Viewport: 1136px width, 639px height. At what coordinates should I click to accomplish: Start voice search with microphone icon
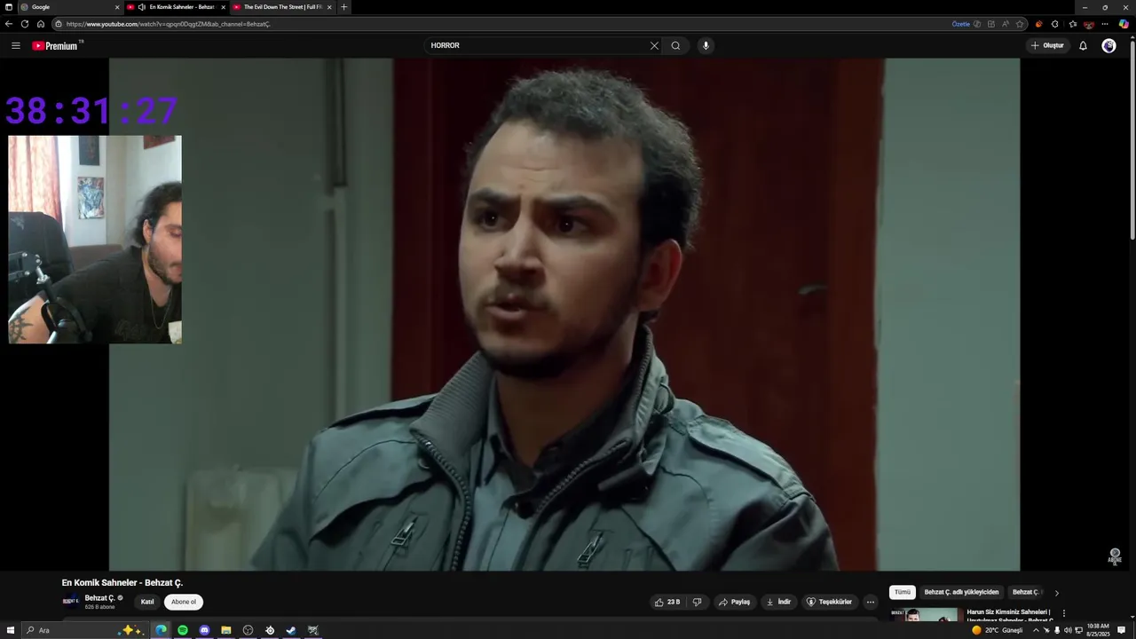(706, 45)
